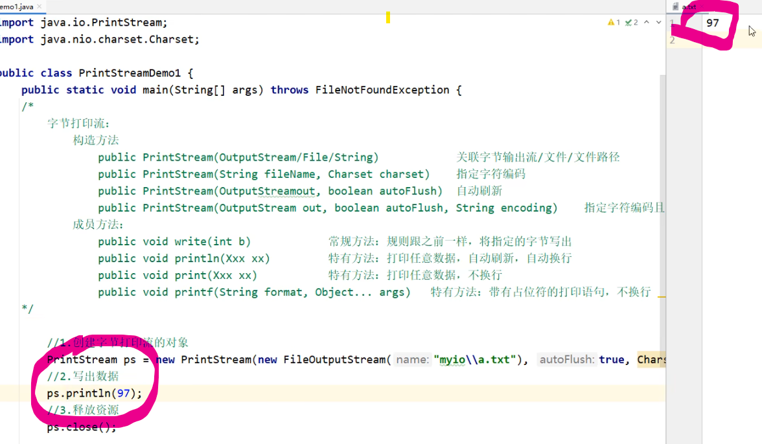762x444 pixels.
Task: Click 'public void println(Xxx xx)' line
Action: pos(184,259)
